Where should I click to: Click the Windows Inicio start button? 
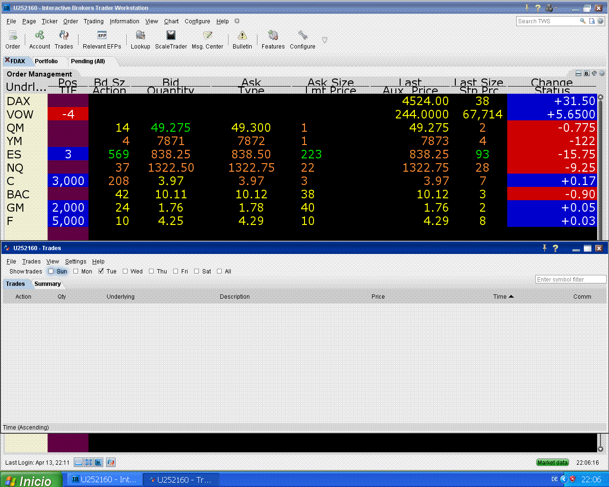(31, 480)
